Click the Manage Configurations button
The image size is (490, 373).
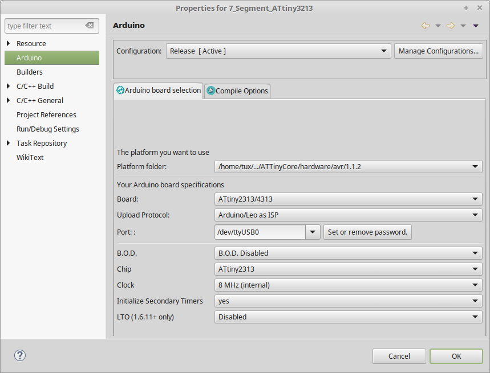438,51
